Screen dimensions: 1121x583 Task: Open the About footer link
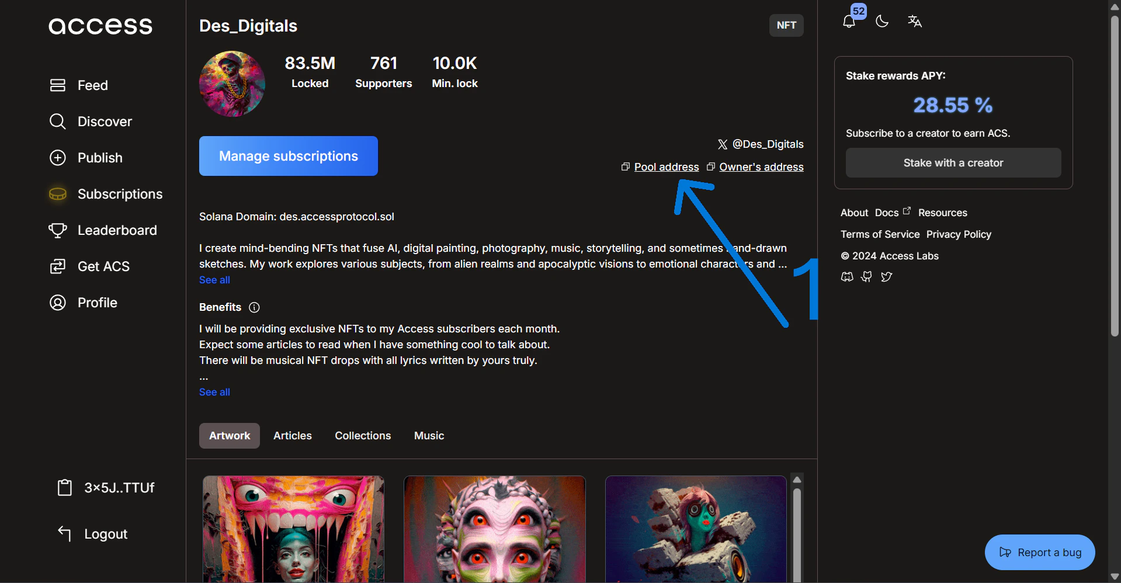coord(854,213)
